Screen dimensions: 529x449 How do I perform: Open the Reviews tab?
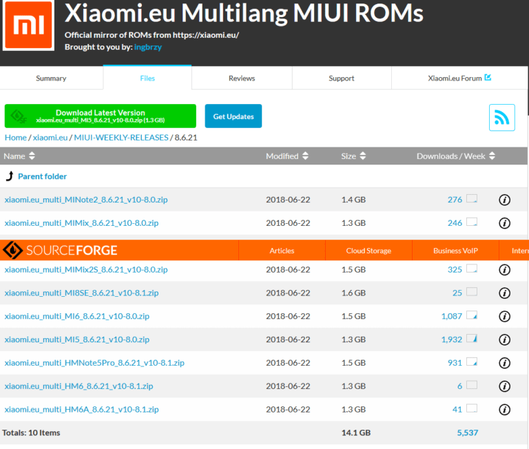point(242,79)
